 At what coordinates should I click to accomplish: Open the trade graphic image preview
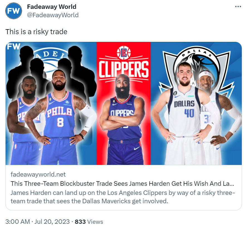click(124, 103)
